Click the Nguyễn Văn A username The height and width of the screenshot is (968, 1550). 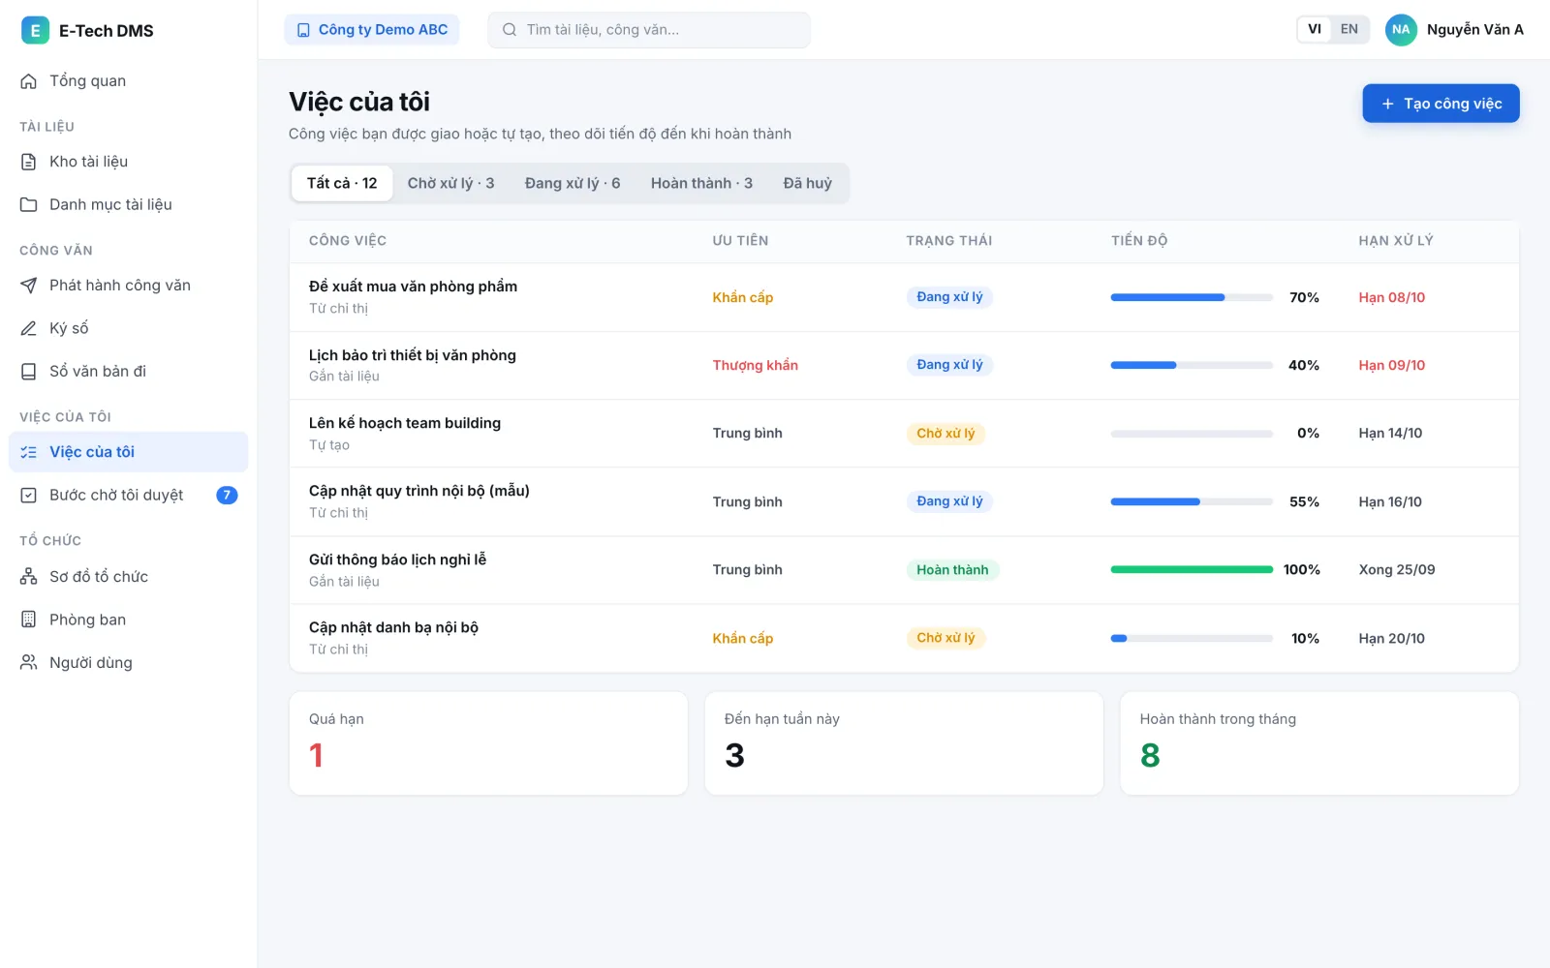1475,30
